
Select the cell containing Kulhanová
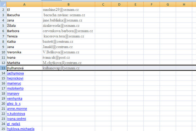tap(24, 68)
